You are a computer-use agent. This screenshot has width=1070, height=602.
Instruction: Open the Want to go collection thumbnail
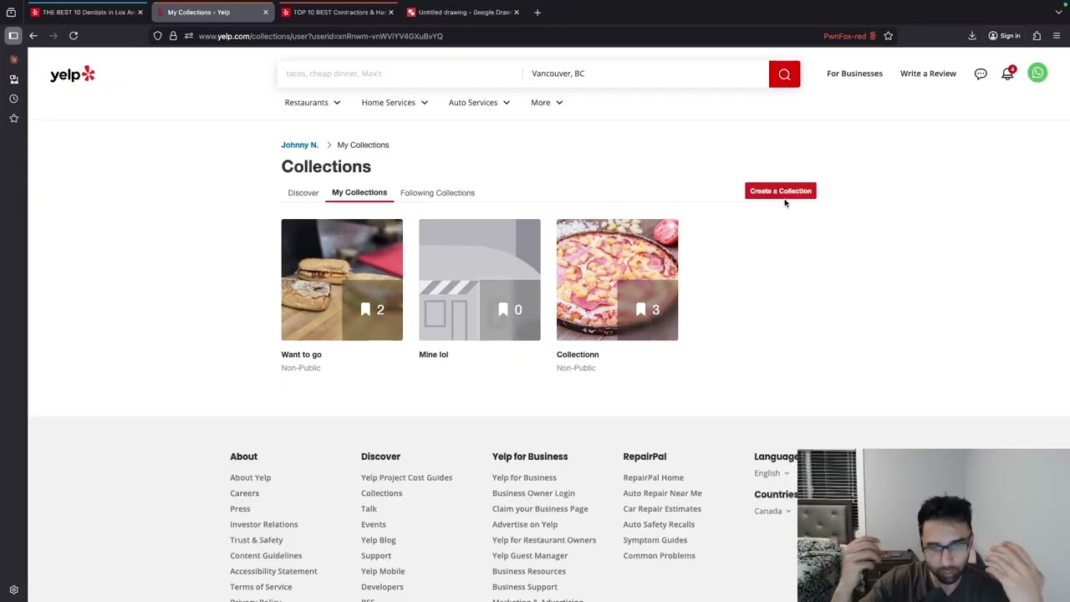click(342, 279)
